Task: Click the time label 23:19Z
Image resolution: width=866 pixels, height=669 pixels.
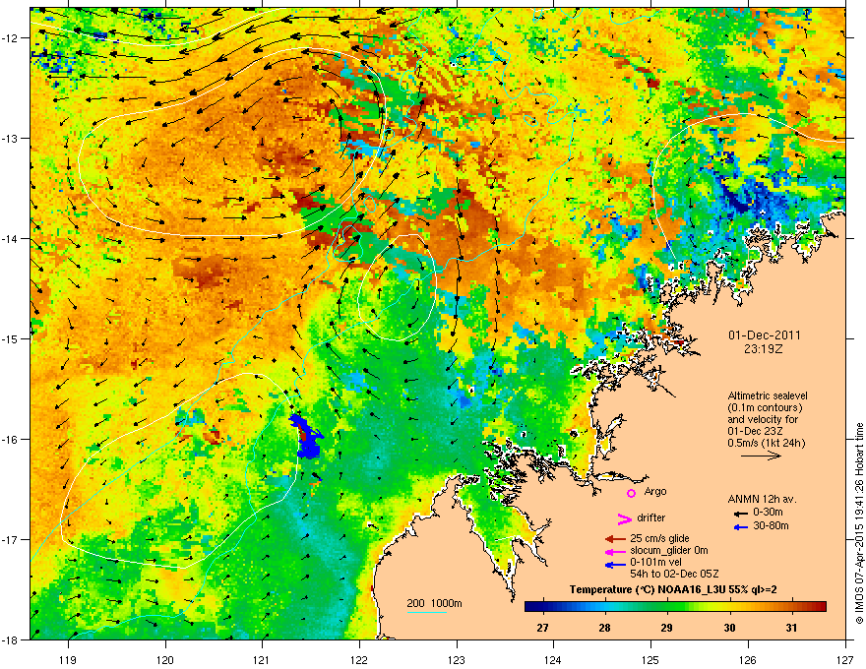Action: 764,349
